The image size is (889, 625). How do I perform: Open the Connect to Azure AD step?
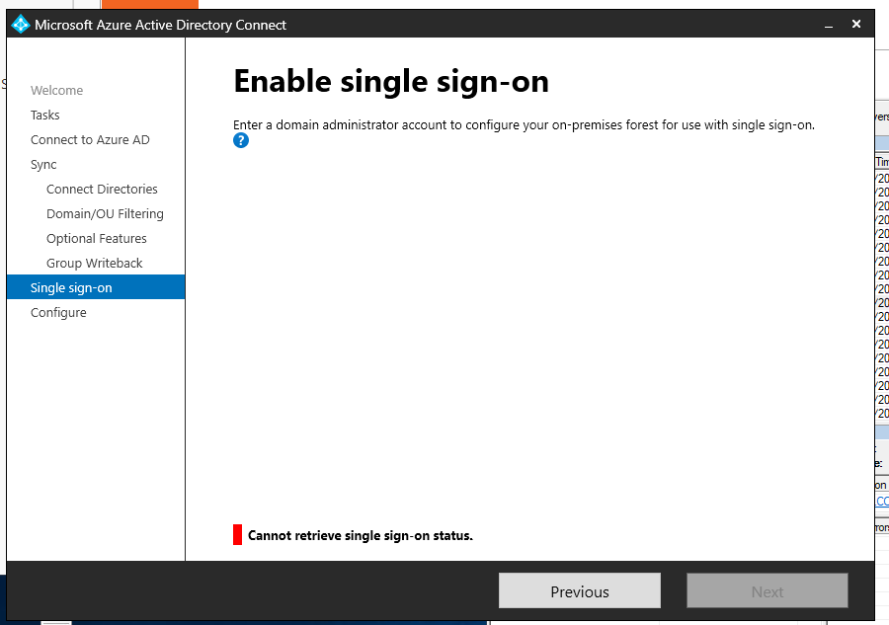90,140
